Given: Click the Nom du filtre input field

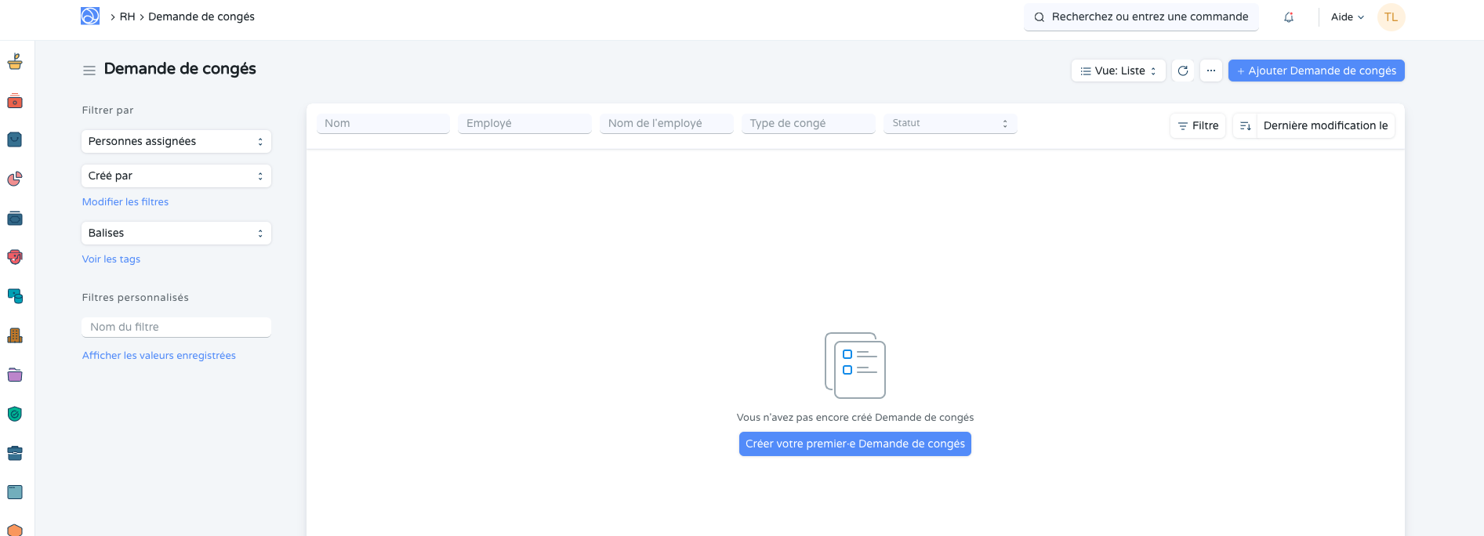Looking at the screenshot, I should coord(176,328).
